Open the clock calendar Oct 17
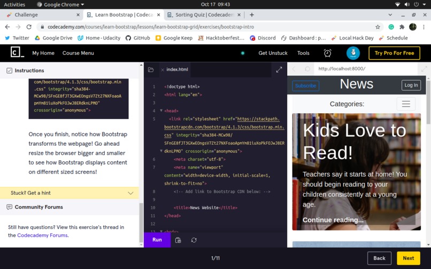 click(215, 4)
